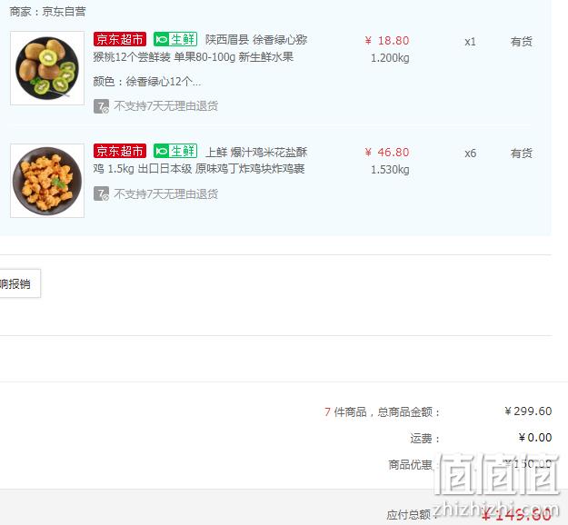Click the kiwi price ¥18.80
Screen dimensions: 568x525
pos(387,41)
